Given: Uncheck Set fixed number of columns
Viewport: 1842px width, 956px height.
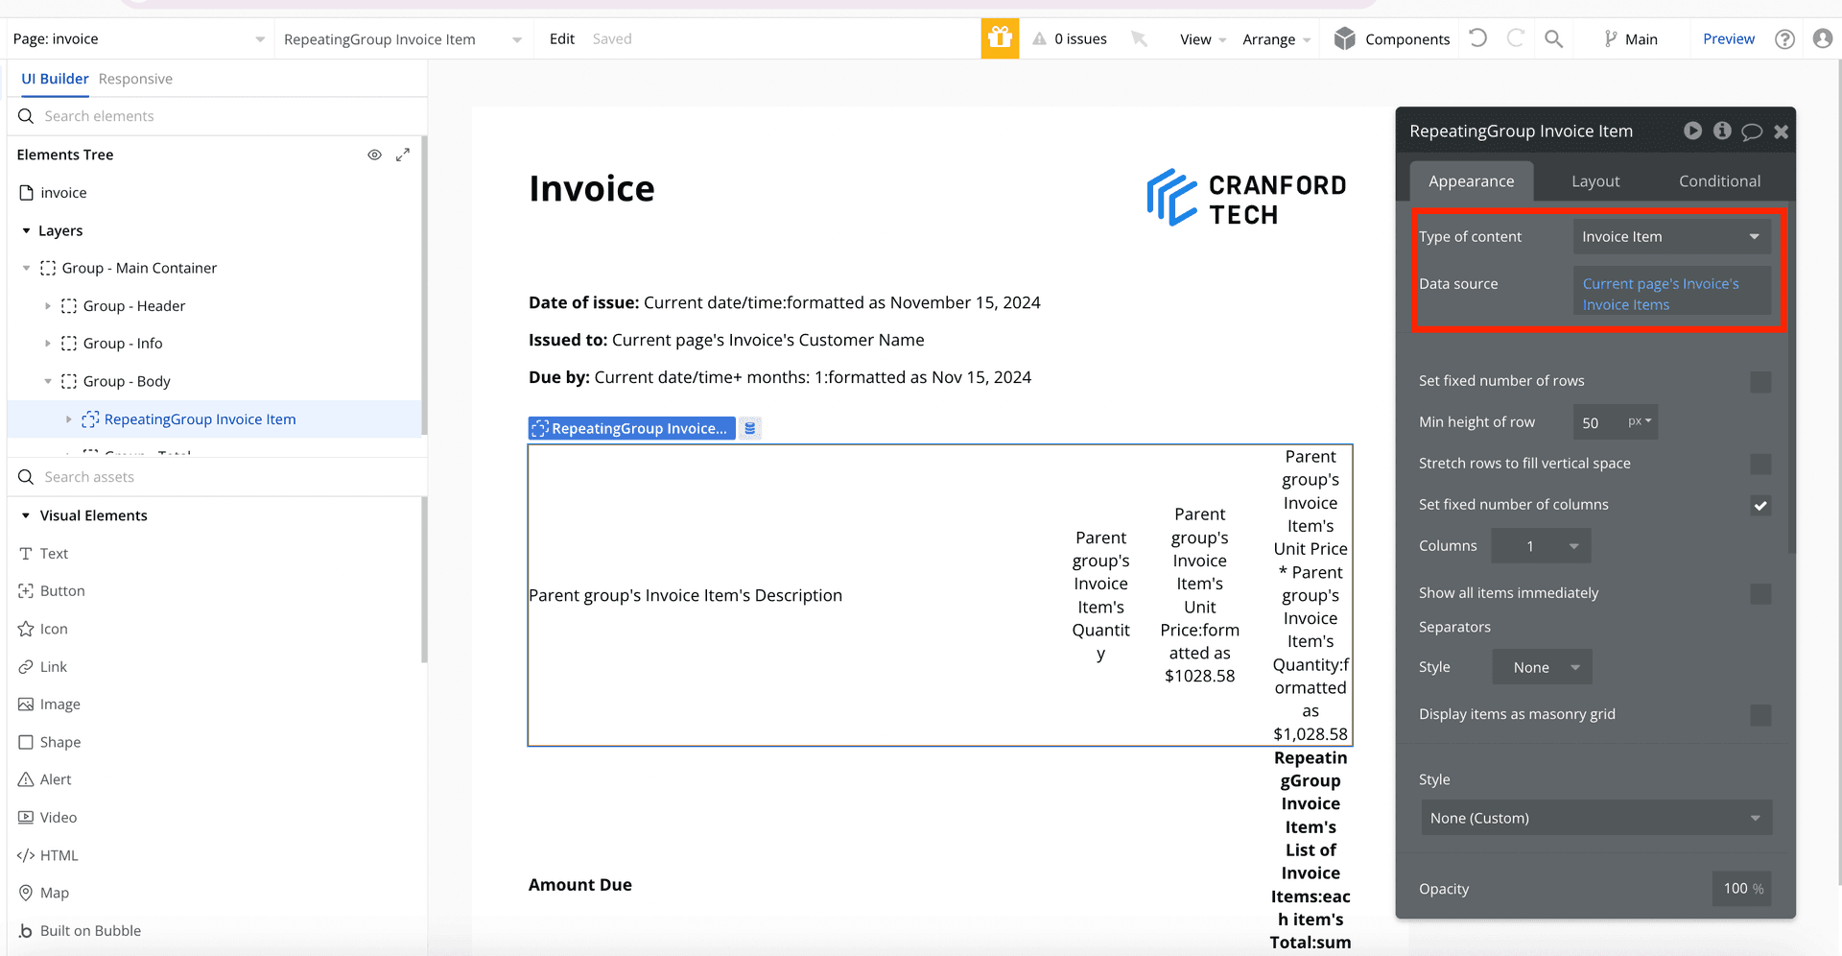Looking at the screenshot, I should pos(1760,506).
